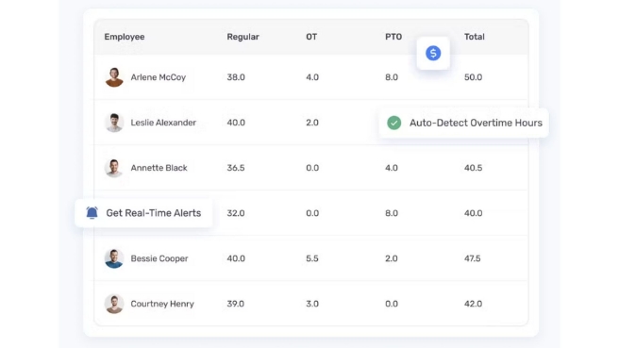This screenshot has height=348, width=619.
Task: Click the Auto-Detect Overtime Hours label
Action: pos(476,123)
